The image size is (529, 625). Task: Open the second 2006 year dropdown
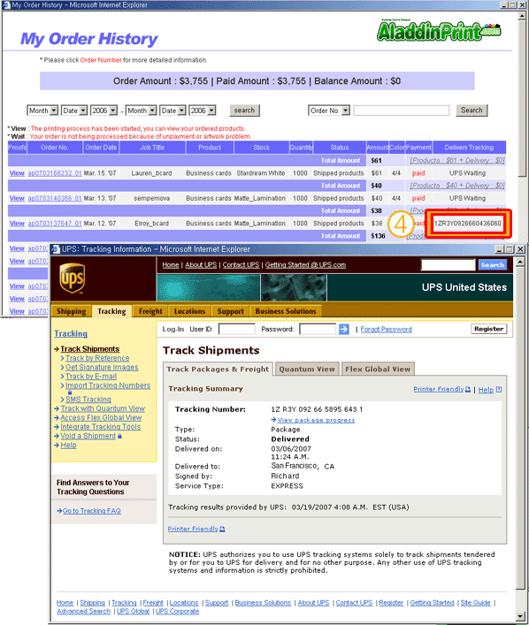click(x=211, y=111)
